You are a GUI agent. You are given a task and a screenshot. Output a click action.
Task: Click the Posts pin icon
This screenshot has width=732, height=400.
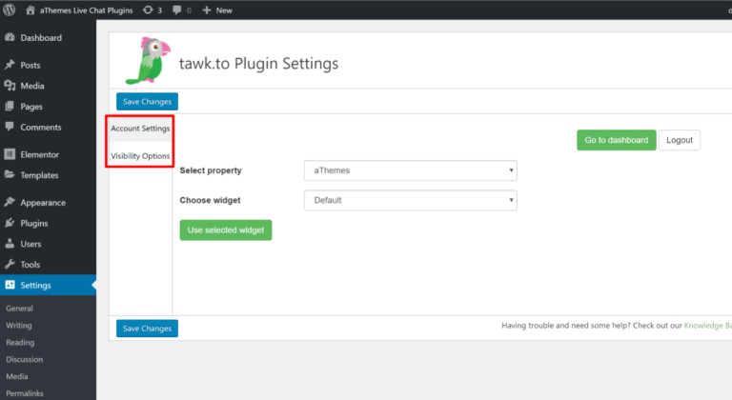tap(10, 65)
